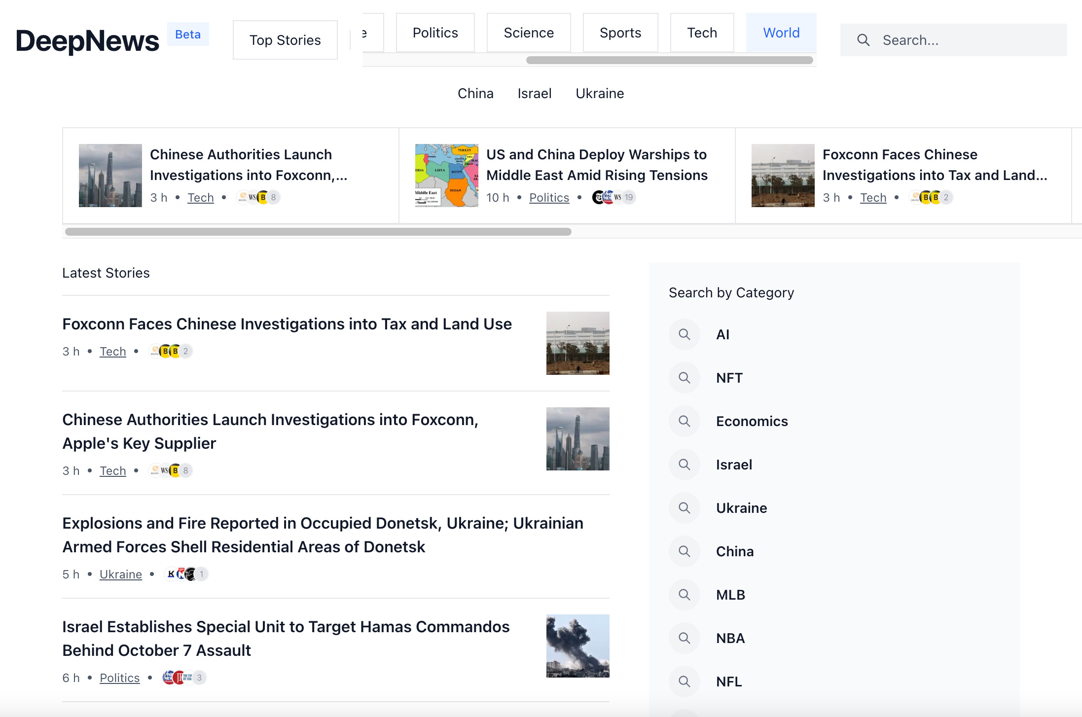Image resolution: width=1082 pixels, height=717 pixels.
Task: Open the Science tab
Action: click(529, 33)
